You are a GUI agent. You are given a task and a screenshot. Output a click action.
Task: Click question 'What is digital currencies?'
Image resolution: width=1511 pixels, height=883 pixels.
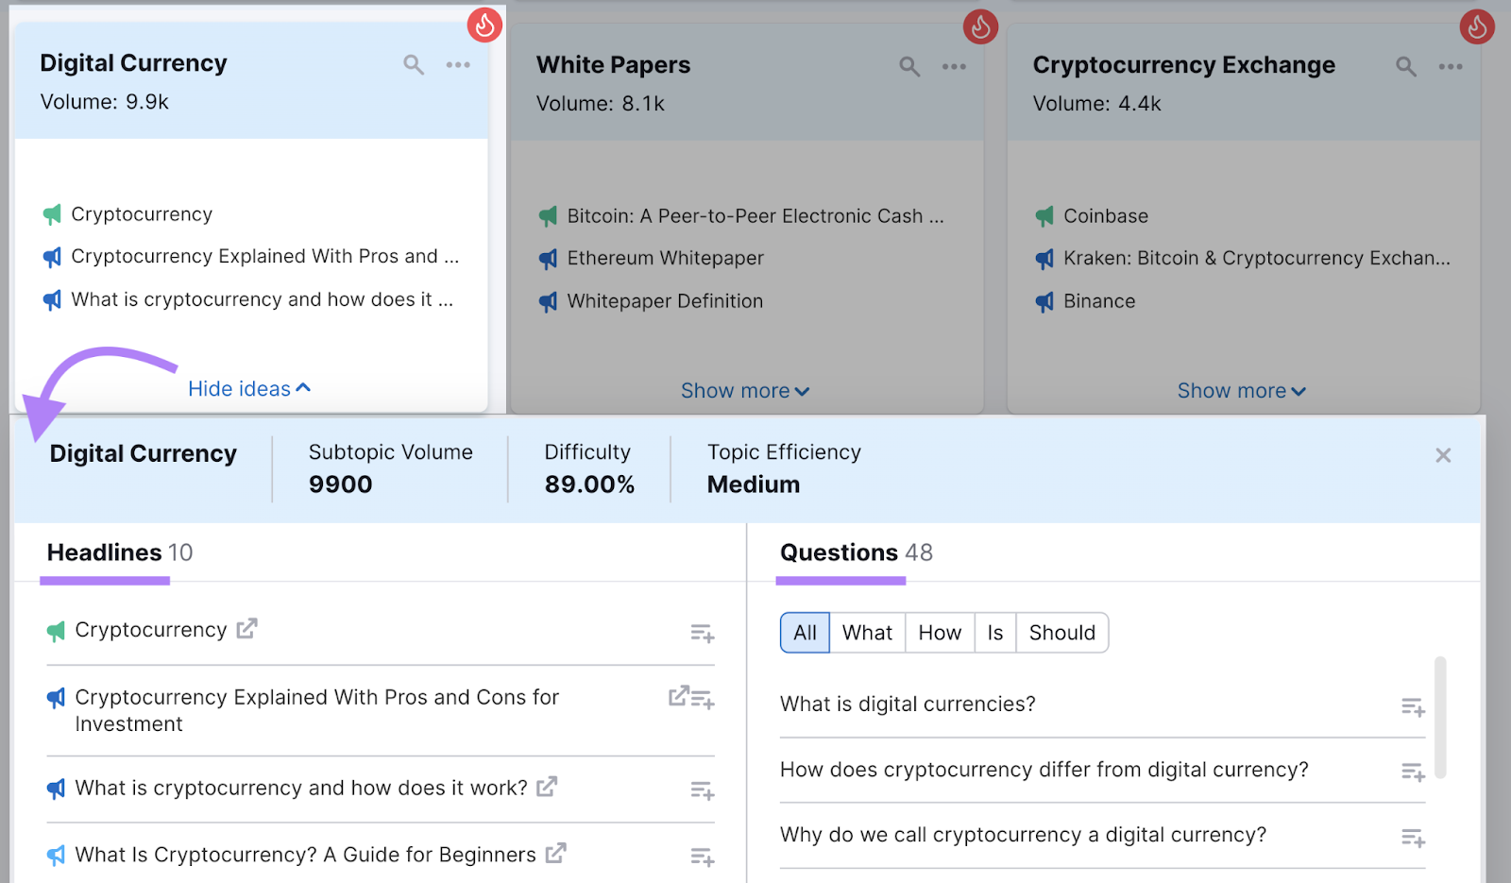coord(908,705)
